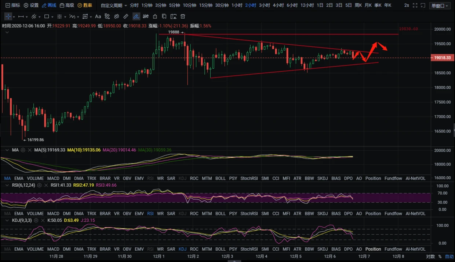Open the 胜率 win-rate feature
The height and width of the screenshot is (262, 455).
tap(85, 5)
